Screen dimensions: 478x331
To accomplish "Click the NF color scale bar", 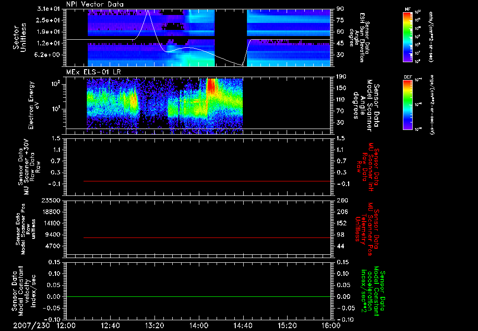I will coord(408,37).
